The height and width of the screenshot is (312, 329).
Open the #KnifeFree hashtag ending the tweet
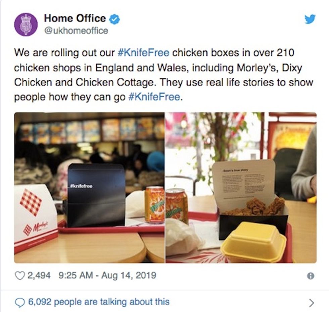[154, 97]
